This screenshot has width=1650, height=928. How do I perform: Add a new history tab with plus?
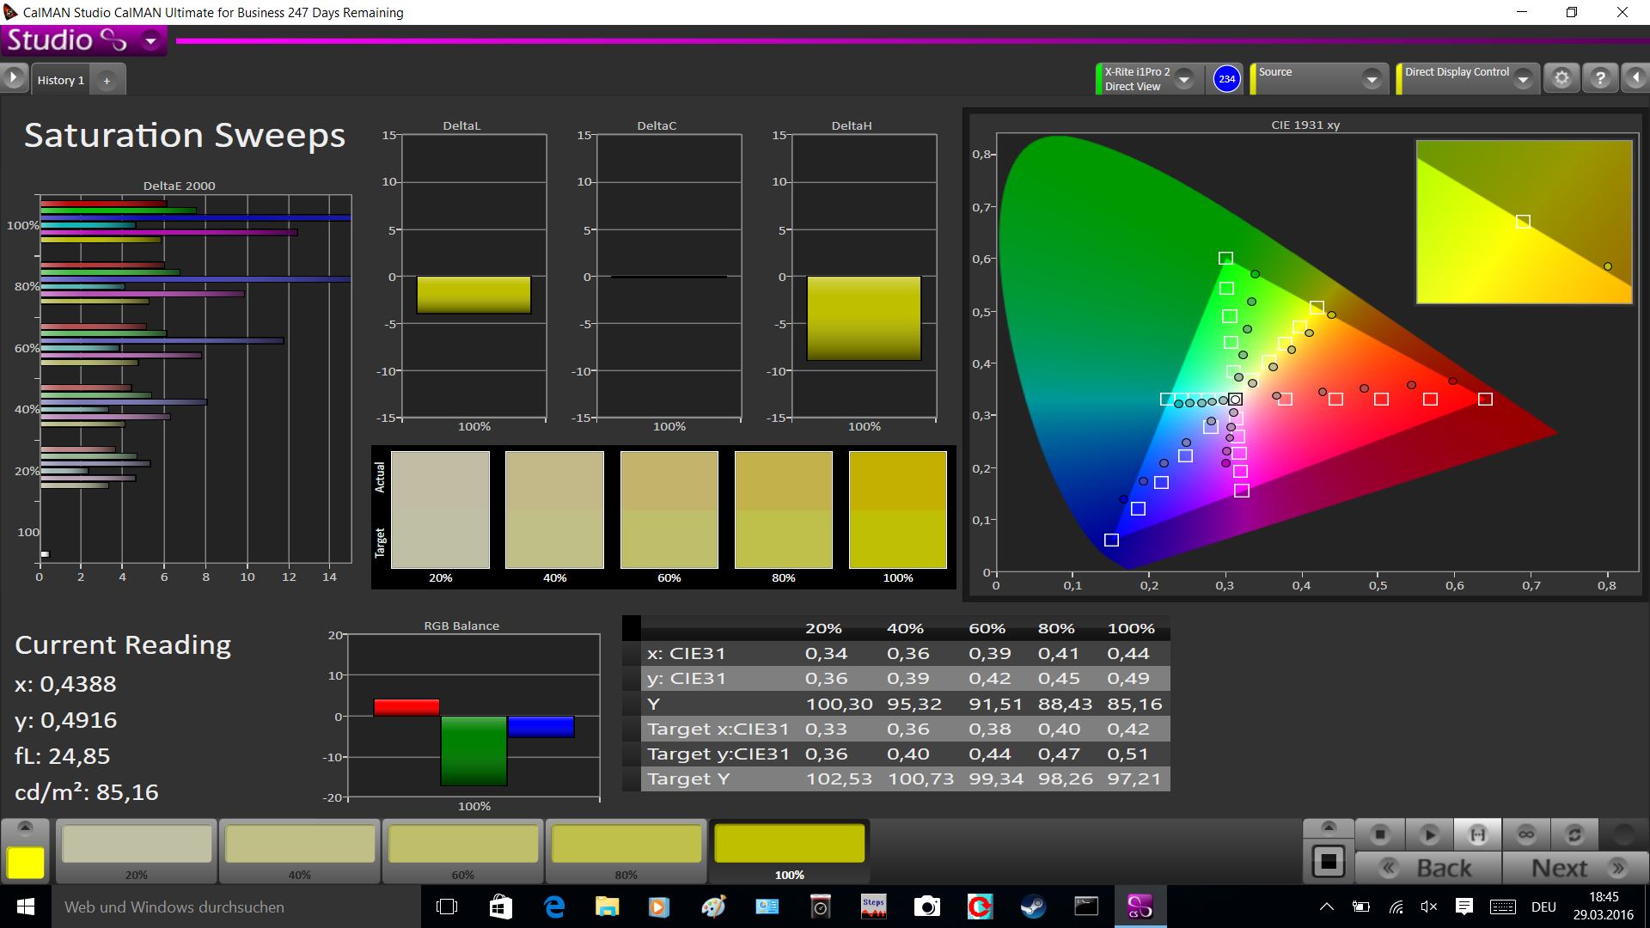(x=107, y=81)
